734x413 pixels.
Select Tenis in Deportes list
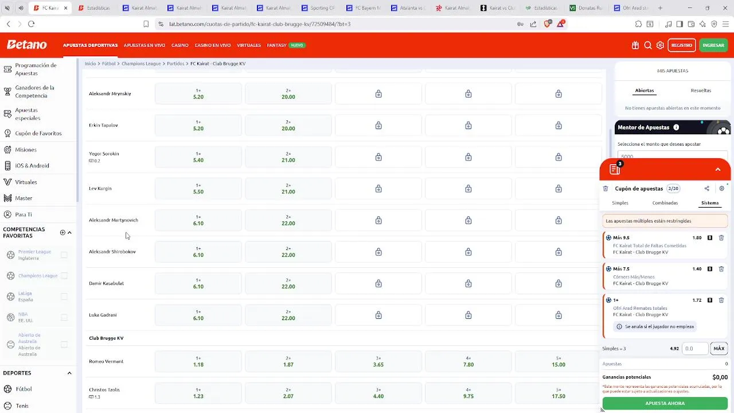(x=22, y=406)
